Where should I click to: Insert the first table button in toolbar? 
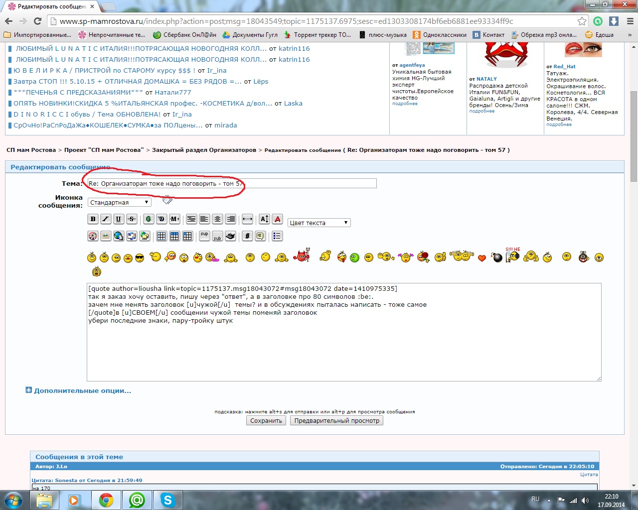[x=161, y=236]
